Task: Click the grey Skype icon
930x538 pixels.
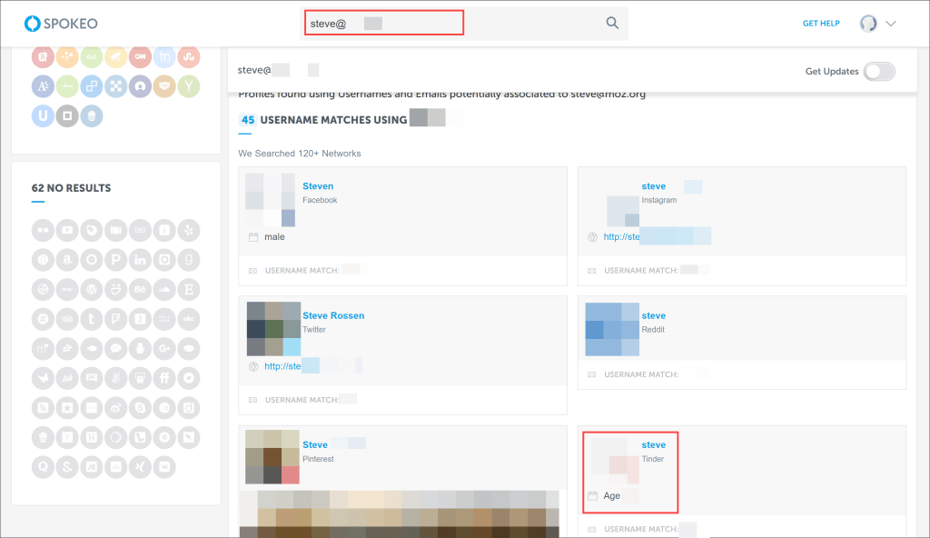Action: pos(140,408)
